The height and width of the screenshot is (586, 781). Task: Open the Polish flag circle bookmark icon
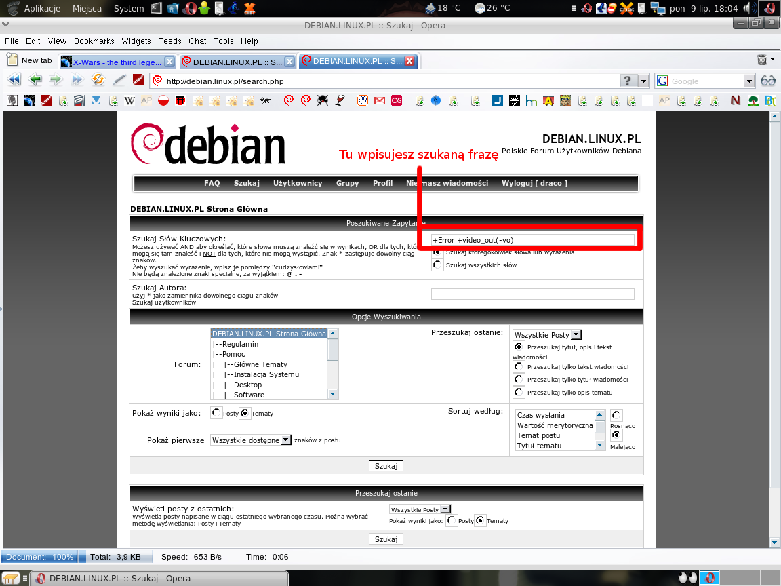click(x=163, y=100)
